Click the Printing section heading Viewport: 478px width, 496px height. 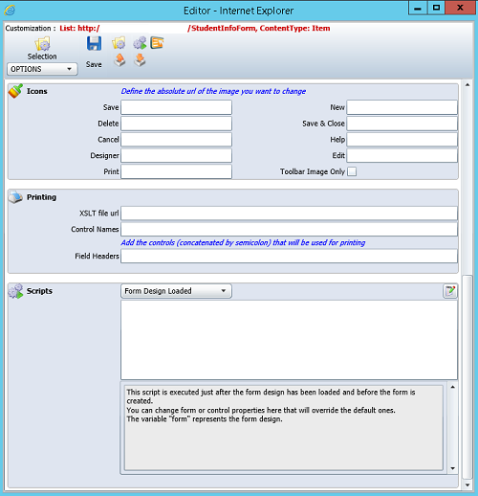(41, 197)
